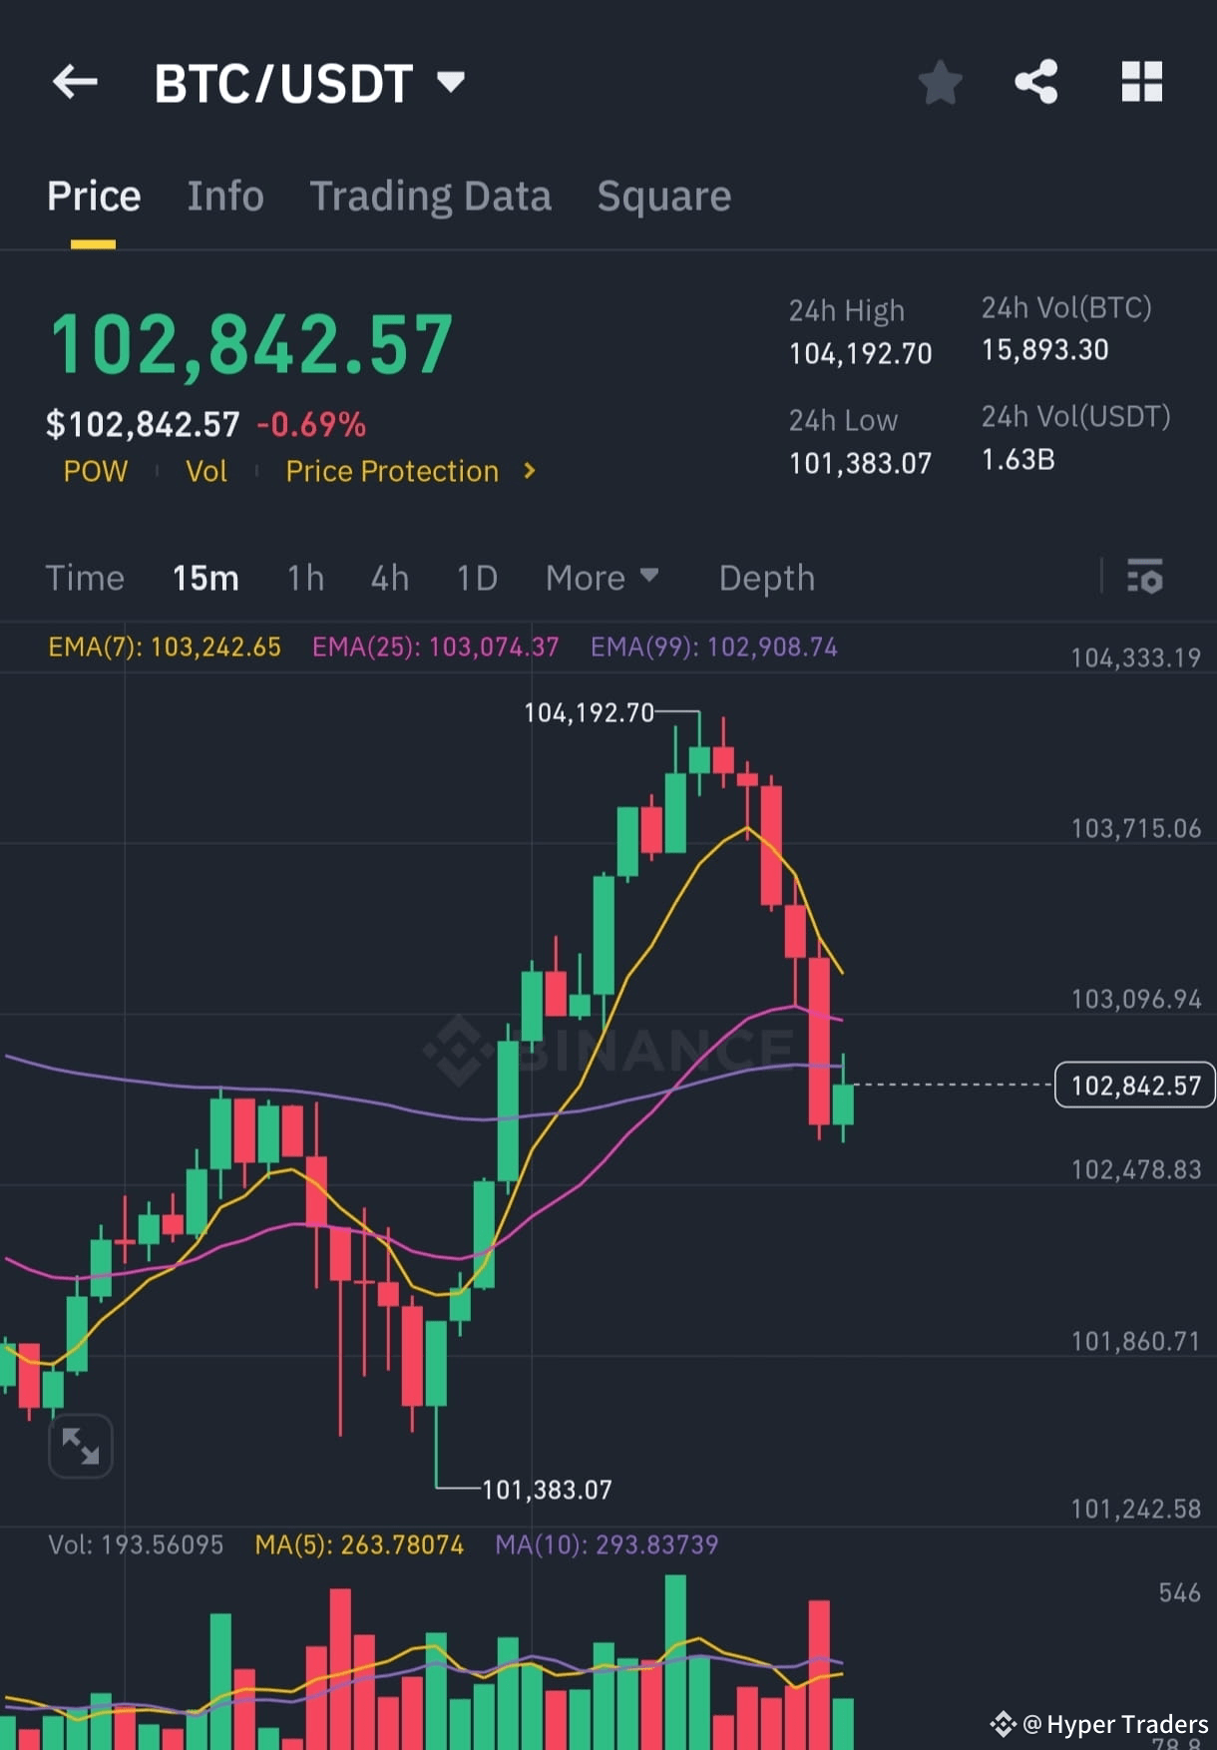Open the apps grid icon top right
Viewport: 1217px width, 1750px height.
(x=1141, y=83)
